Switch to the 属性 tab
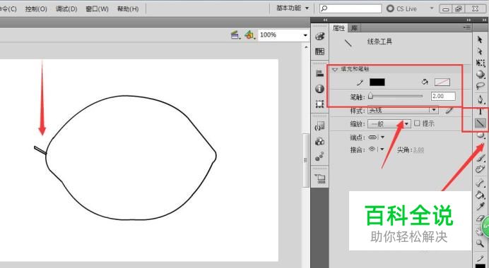 click(338, 28)
